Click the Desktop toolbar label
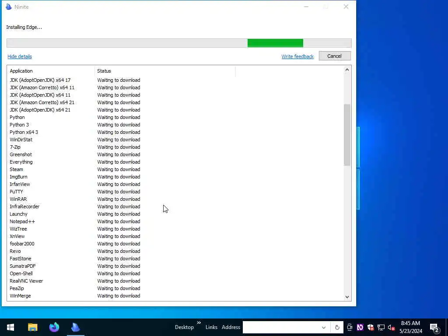 point(184,327)
